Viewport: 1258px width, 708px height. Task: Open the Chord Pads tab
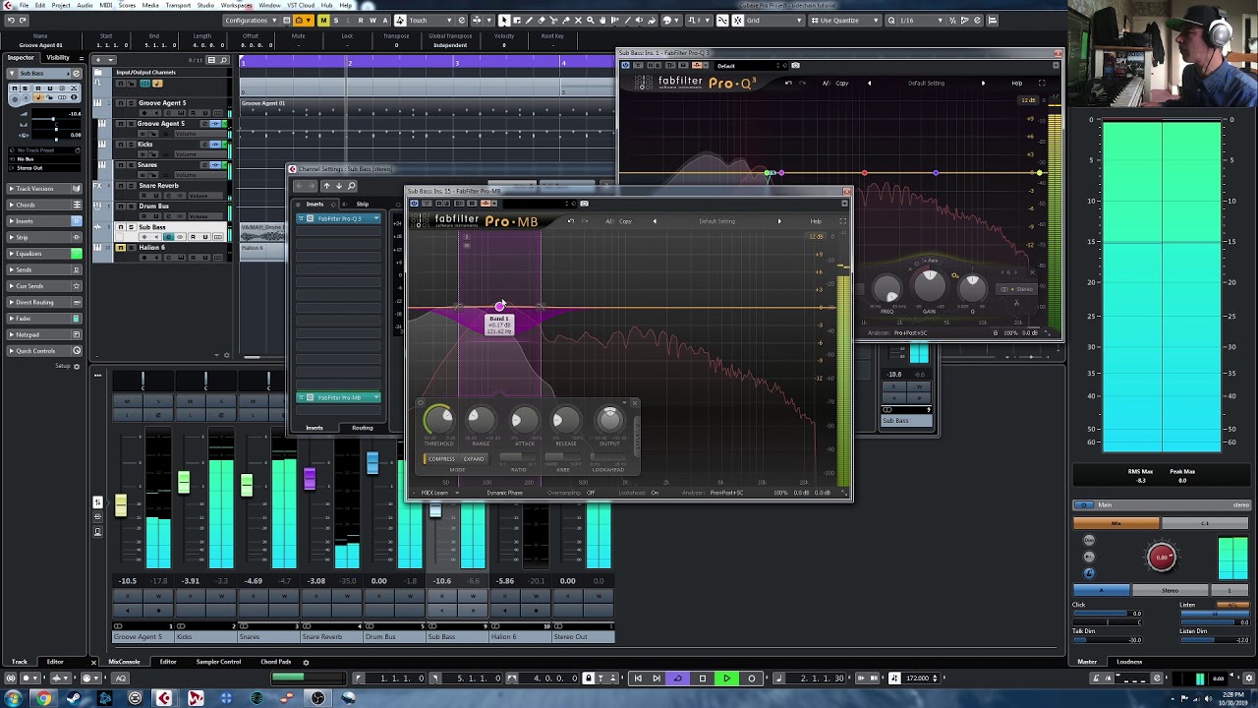[275, 662]
